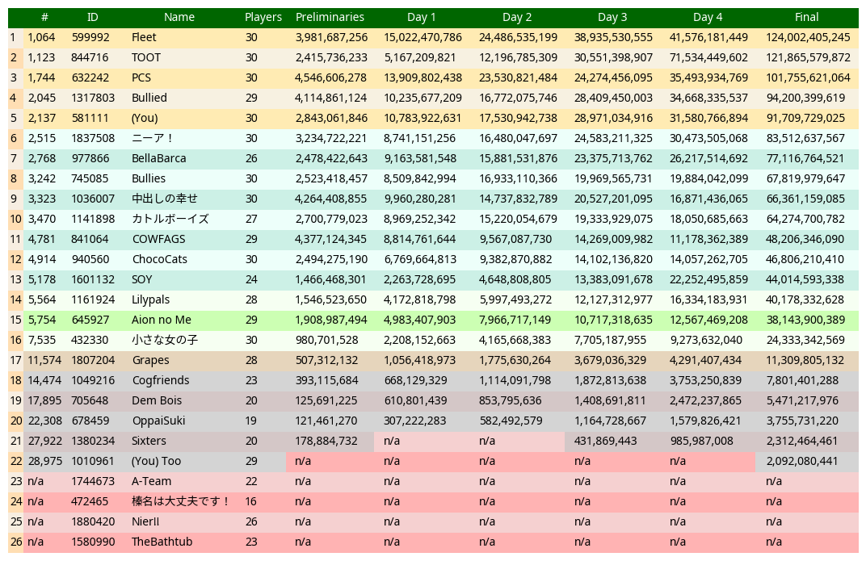
Task: Select the team name BellaBarca
Action: pos(159,158)
